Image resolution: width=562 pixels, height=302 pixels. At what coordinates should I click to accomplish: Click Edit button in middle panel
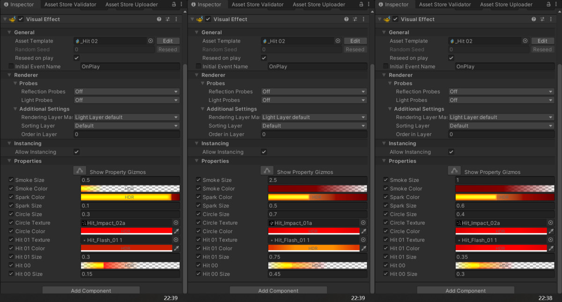pos(355,41)
